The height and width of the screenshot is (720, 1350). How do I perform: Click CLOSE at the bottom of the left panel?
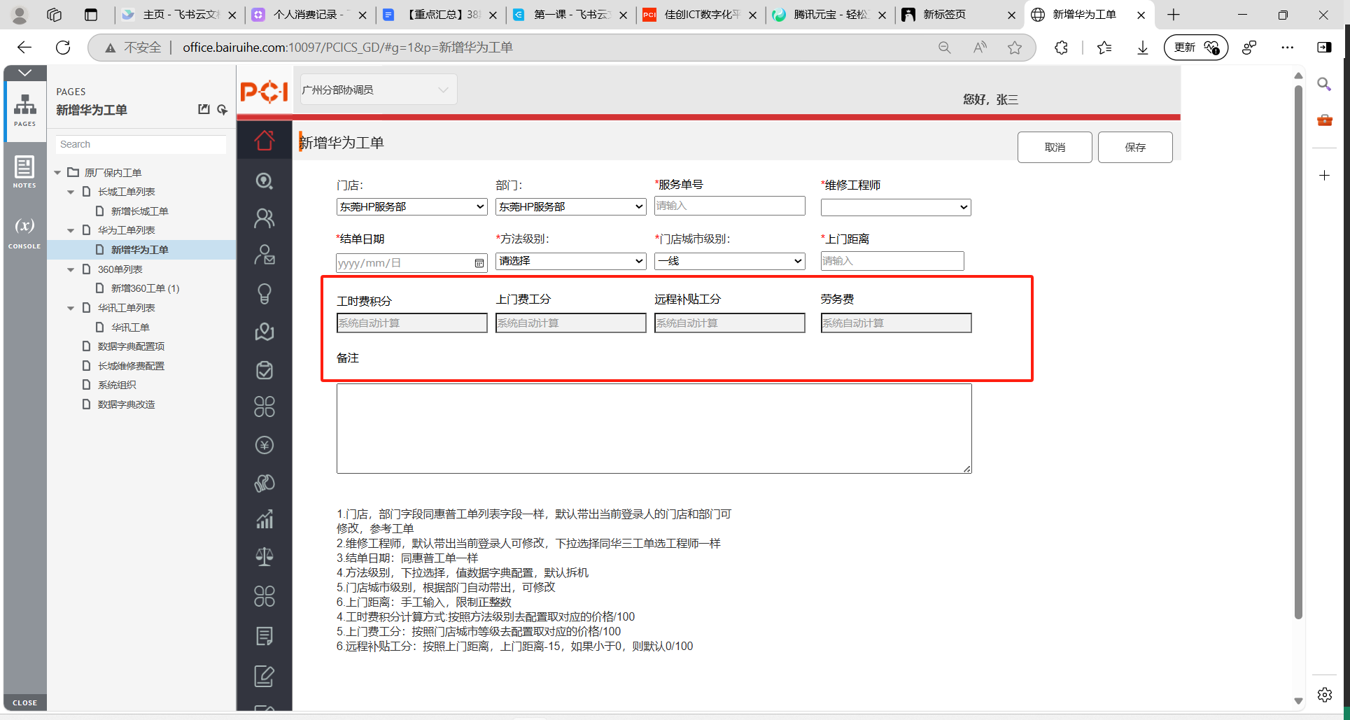(24, 702)
